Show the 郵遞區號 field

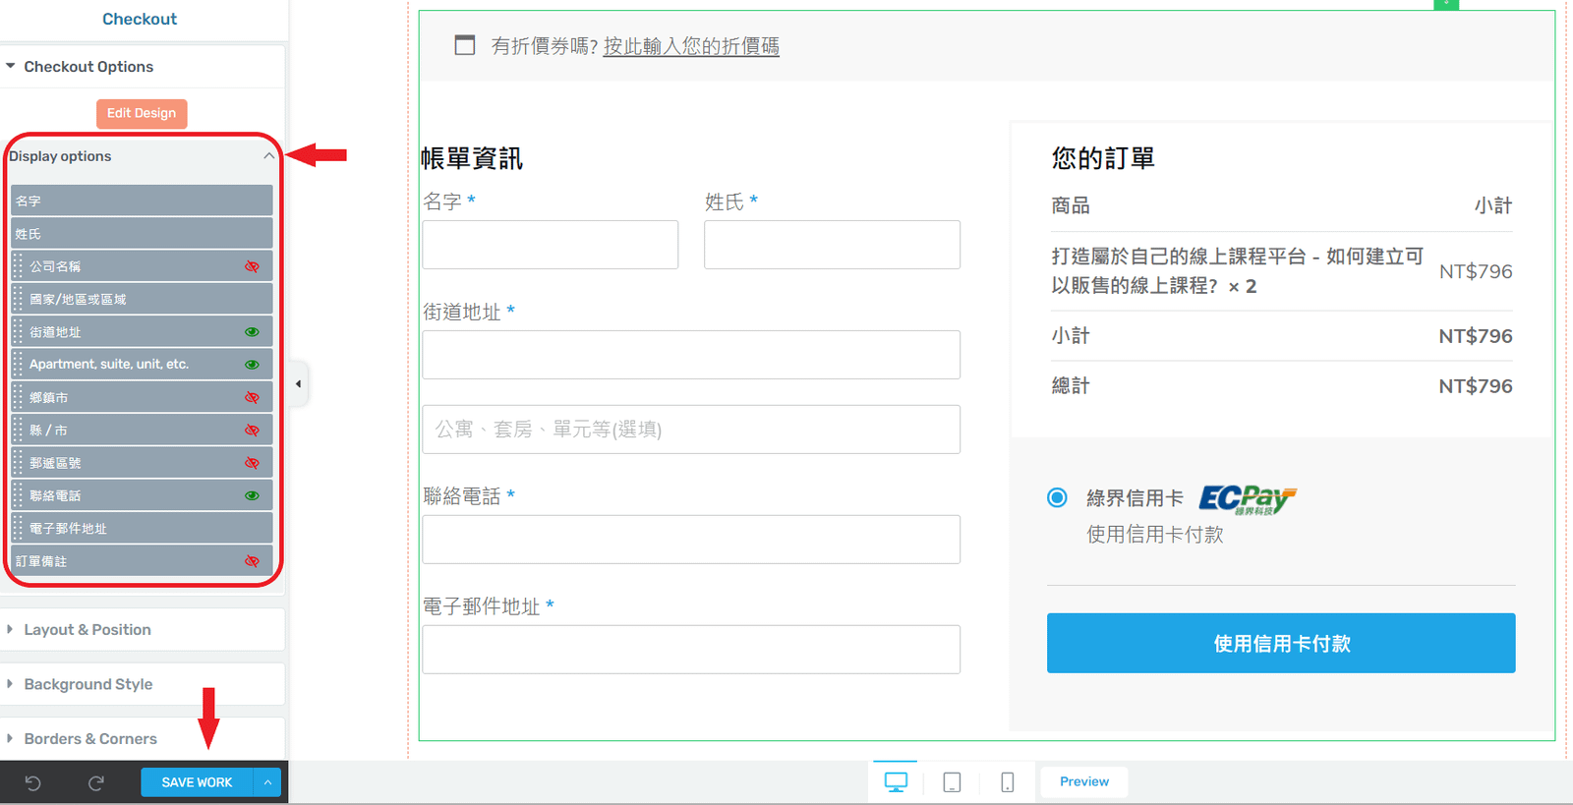[x=252, y=463]
